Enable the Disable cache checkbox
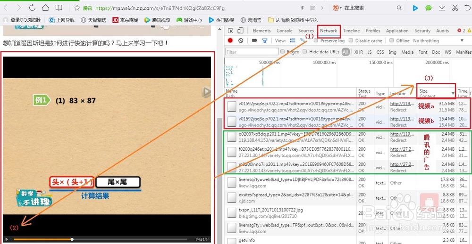 351,40
